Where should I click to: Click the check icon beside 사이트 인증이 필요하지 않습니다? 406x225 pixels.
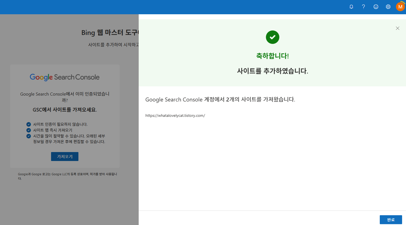pyautogui.click(x=28, y=124)
